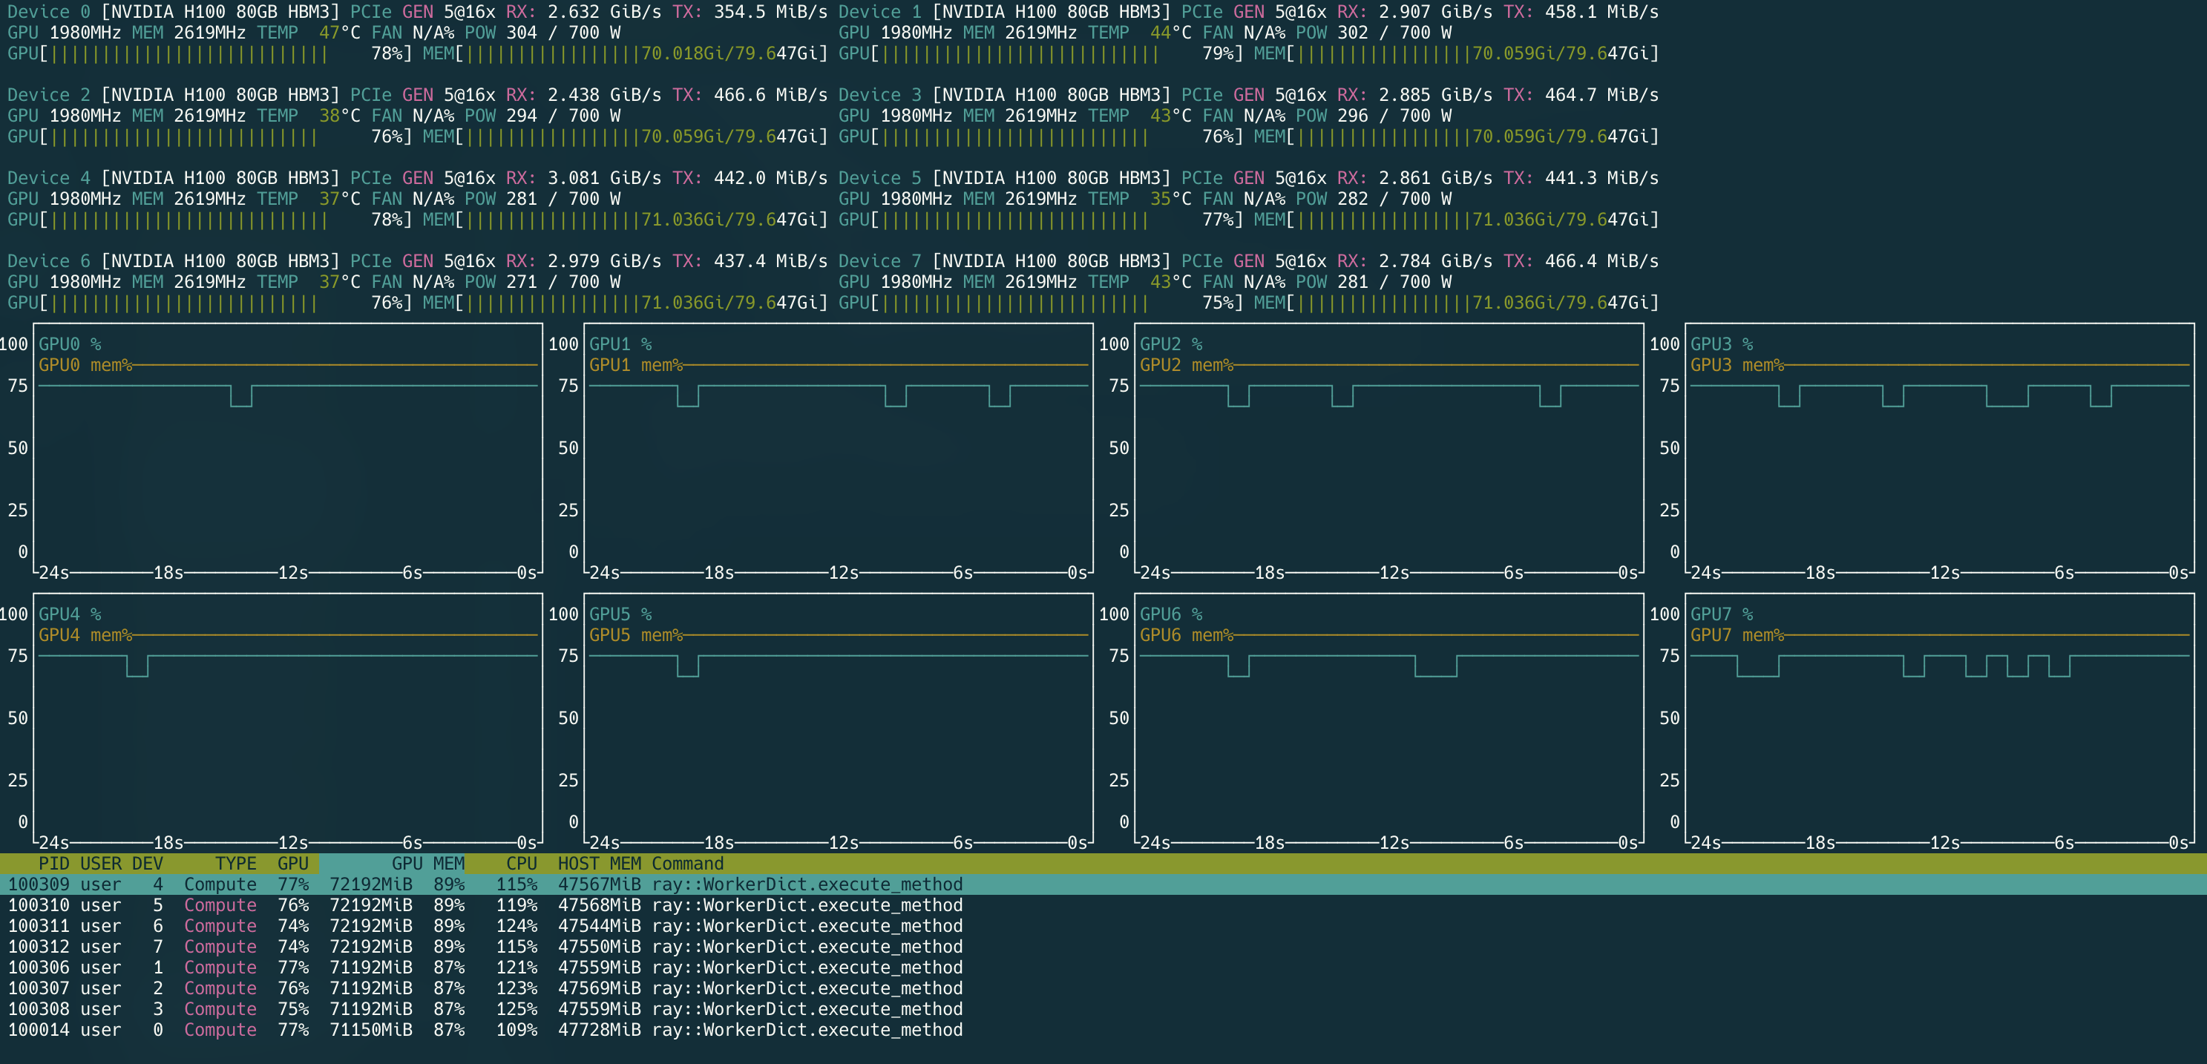Select process row PID 100308
This screenshot has width=2207, height=1064.
[1103, 1008]
